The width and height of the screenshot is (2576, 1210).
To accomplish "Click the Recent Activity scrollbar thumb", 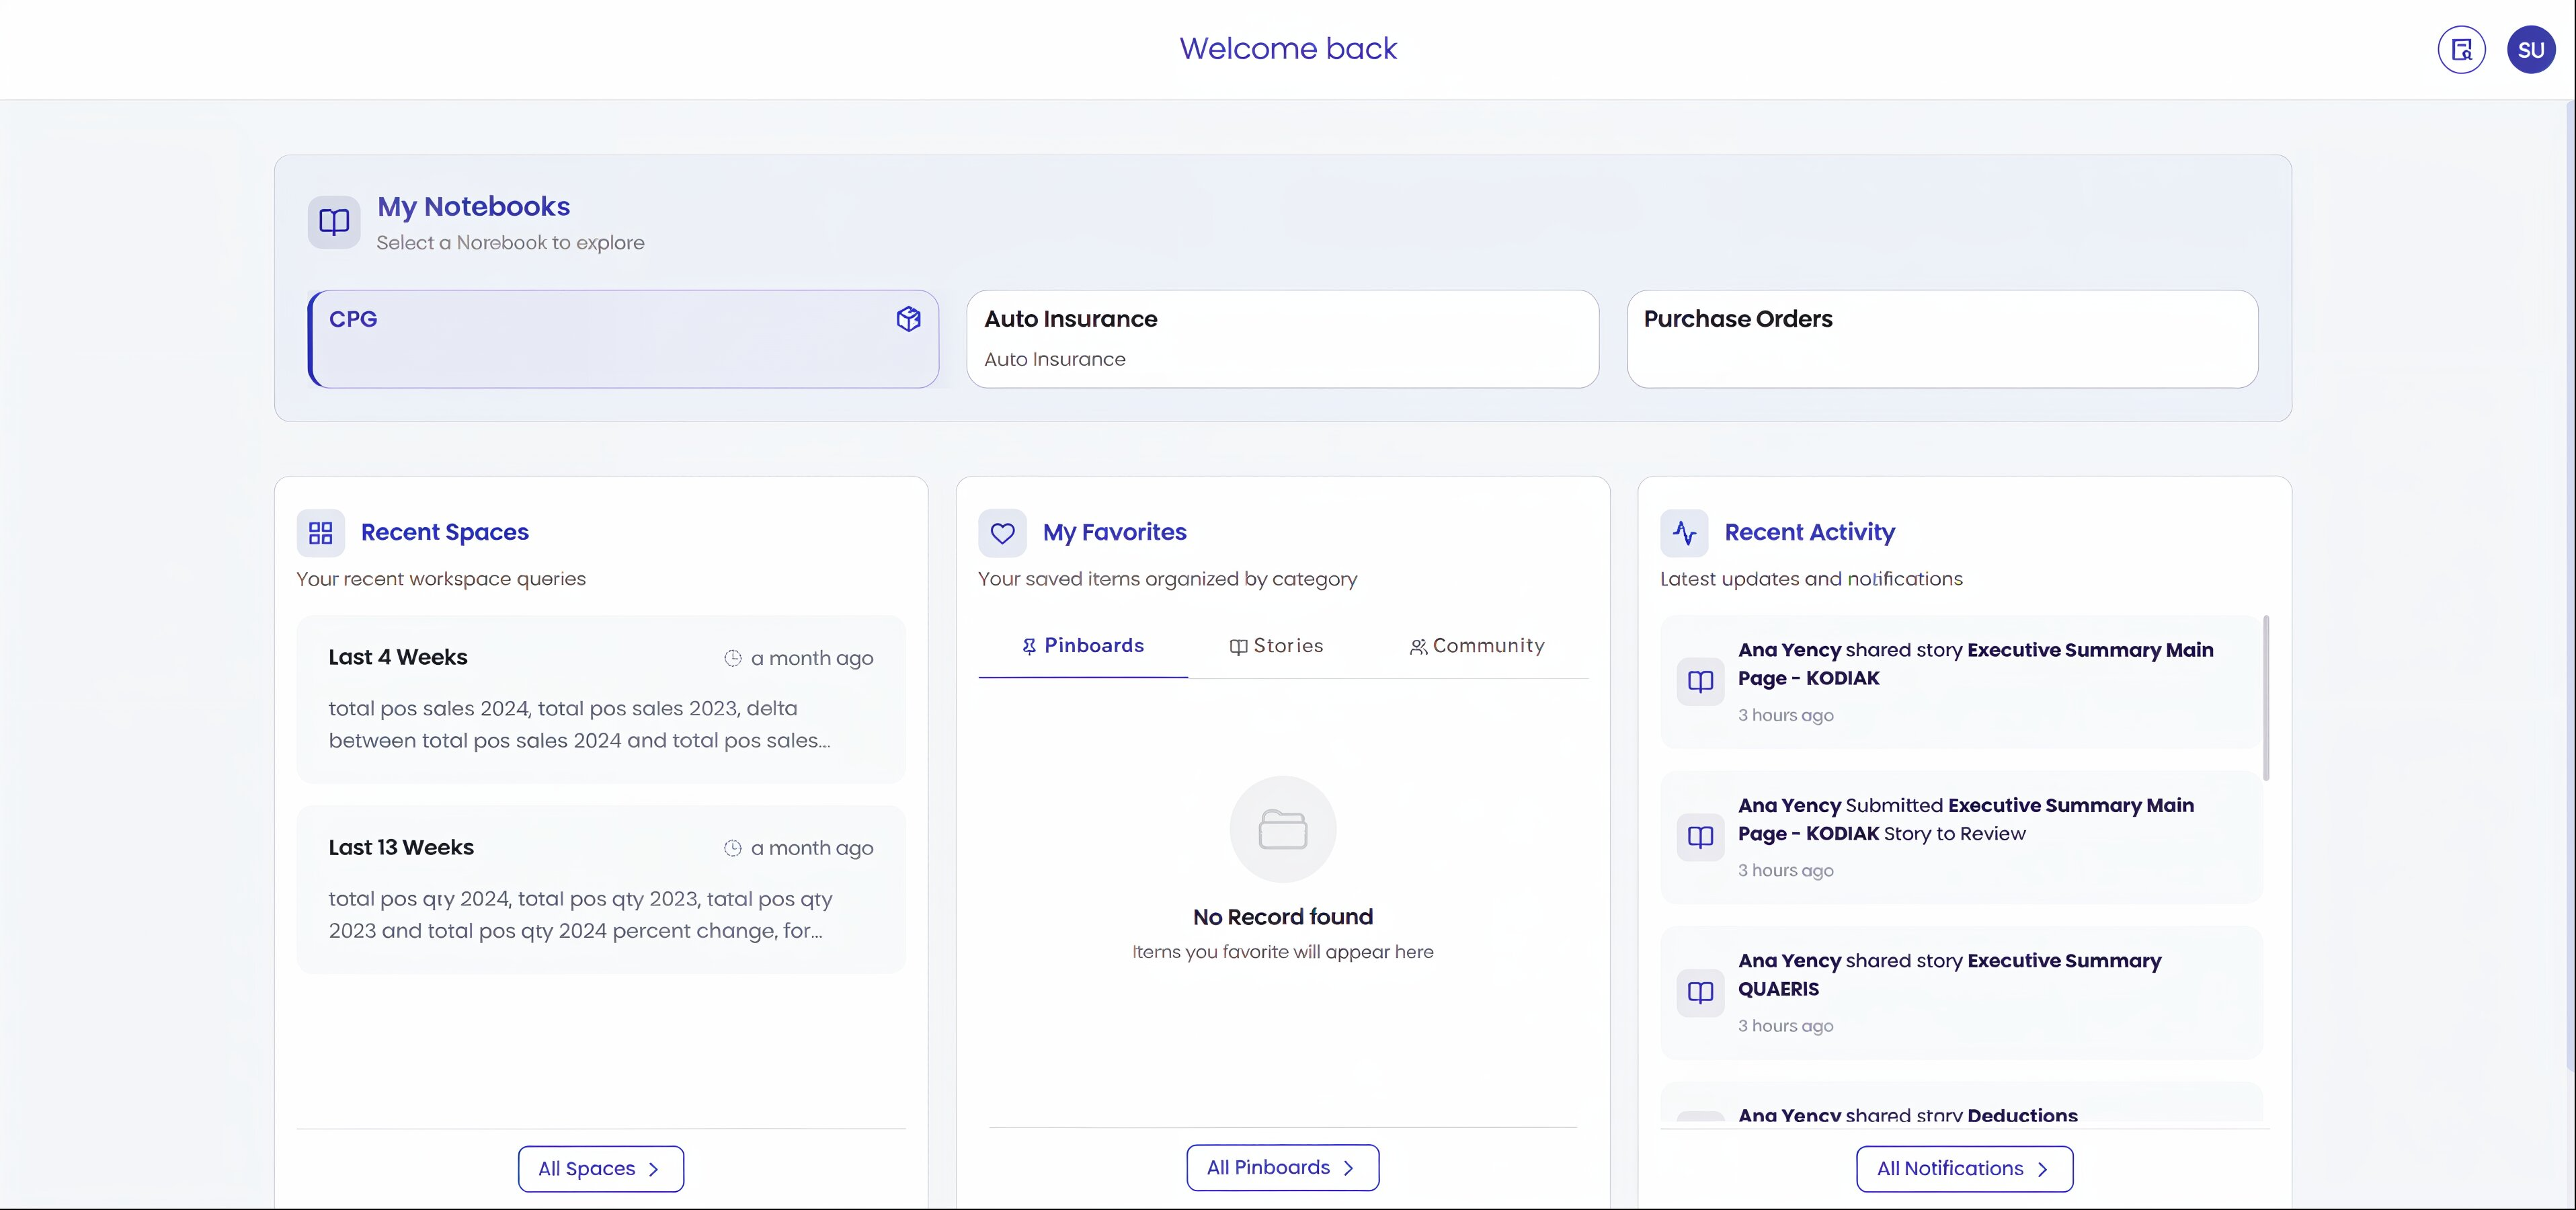I will 2266,698.
